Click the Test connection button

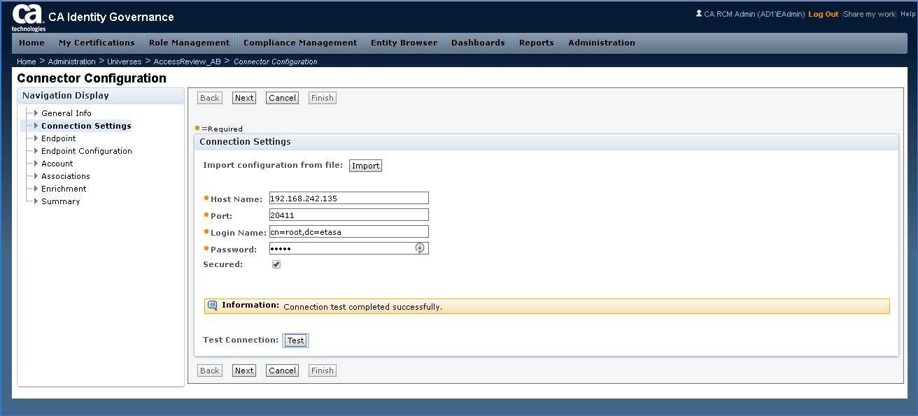(x=295, y=340)
